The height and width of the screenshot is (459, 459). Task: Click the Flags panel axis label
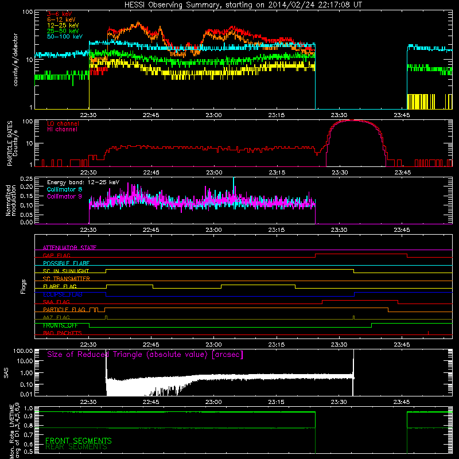click(24, 286)
